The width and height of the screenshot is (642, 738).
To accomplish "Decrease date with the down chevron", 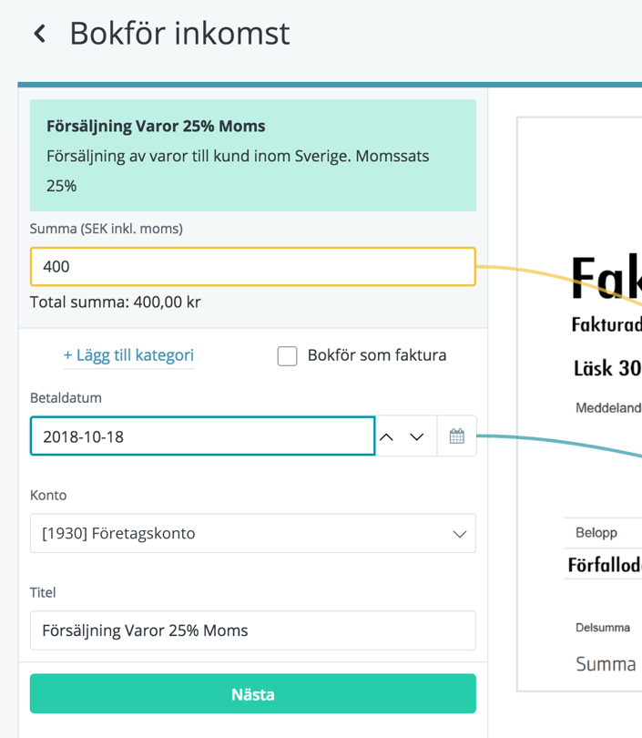I will pyautogui.click(x=417, y=436).
